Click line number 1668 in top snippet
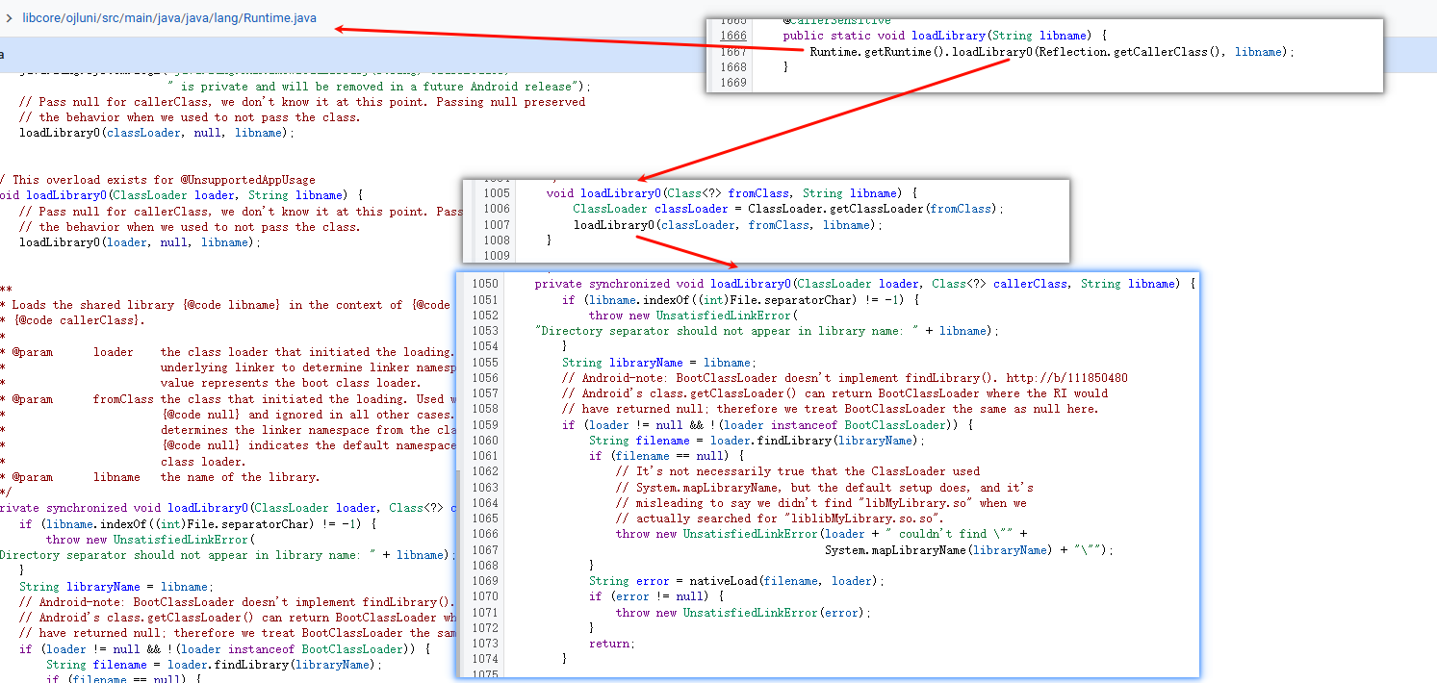 point(733,67)
